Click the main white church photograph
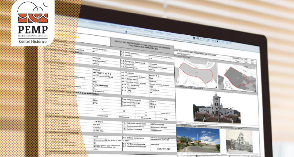 217,108
